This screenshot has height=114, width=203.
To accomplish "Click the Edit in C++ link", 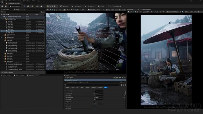I will pyautogui.click(x=123, y=82).
